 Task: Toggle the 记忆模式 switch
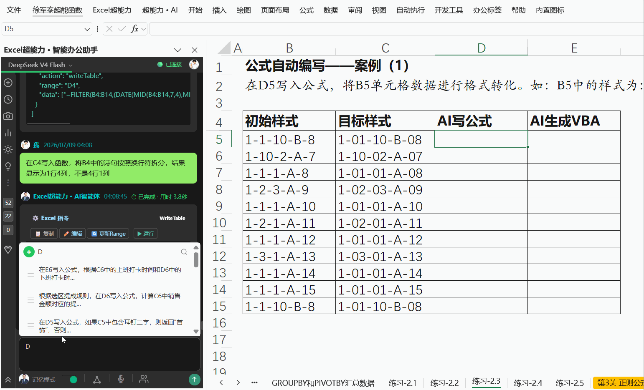pos(70,379)
